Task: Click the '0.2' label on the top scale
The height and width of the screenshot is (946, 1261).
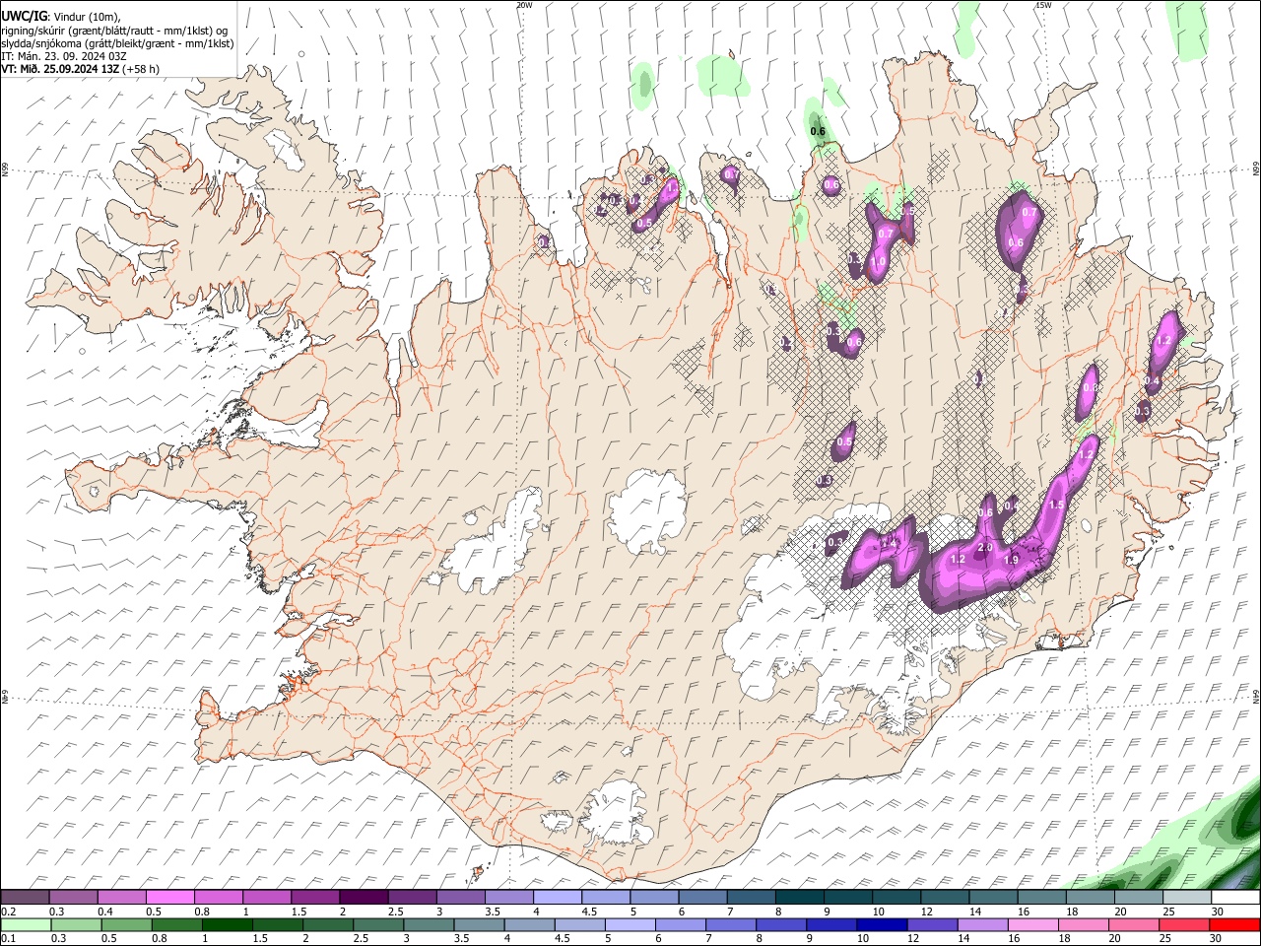Action: 9,912
